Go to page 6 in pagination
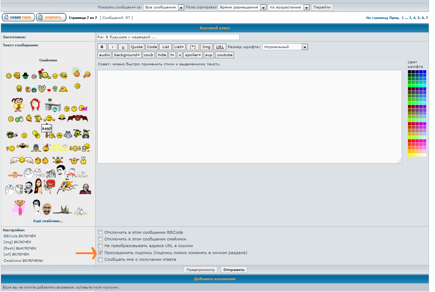The width and height of the screenshot is (435, 292). coord(423,18)
